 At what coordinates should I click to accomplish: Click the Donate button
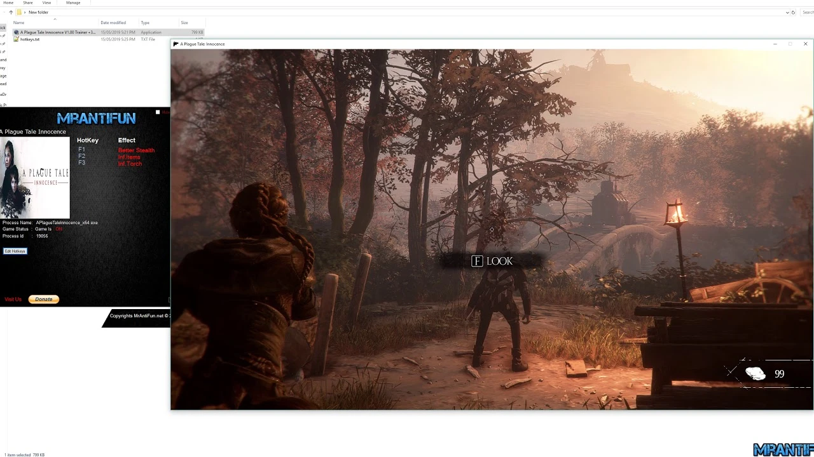[43, 299]
